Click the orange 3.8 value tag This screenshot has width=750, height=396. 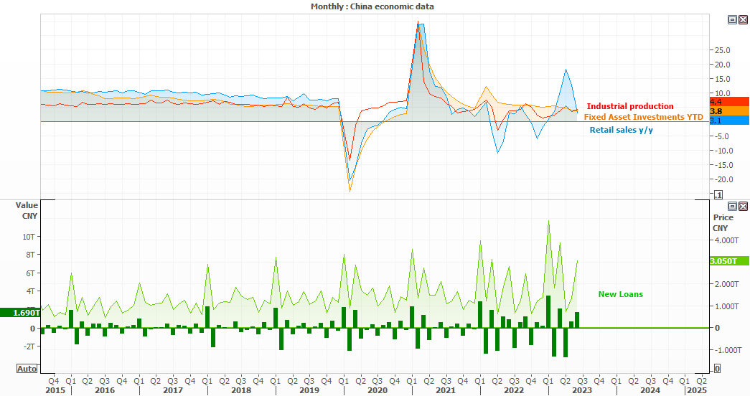[729, 111]
